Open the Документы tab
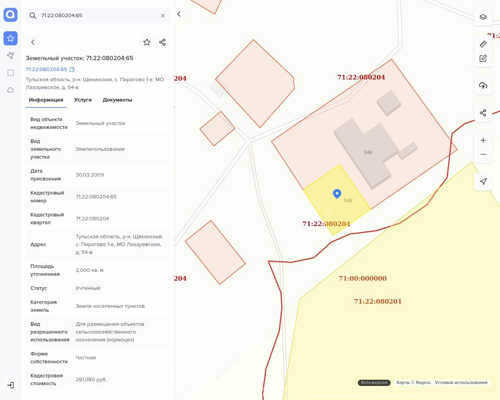Image resolution: width=500 pixels, height=400 pixels. coord(117,100)
